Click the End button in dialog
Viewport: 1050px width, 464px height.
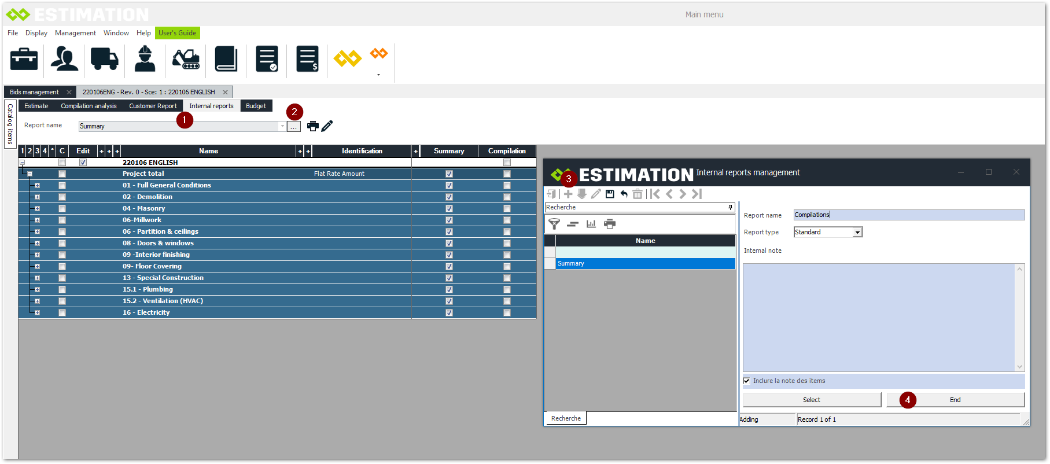pos(955,400)
